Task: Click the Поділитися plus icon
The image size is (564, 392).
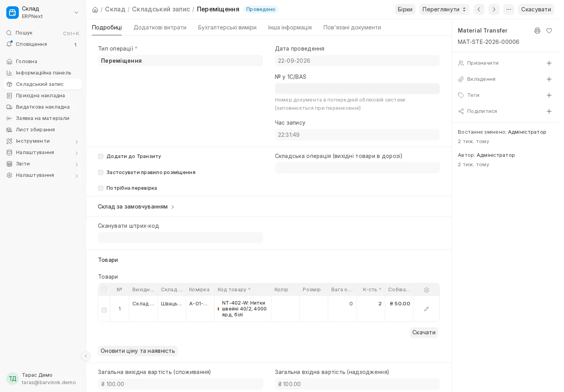Action: coord(549,111)
